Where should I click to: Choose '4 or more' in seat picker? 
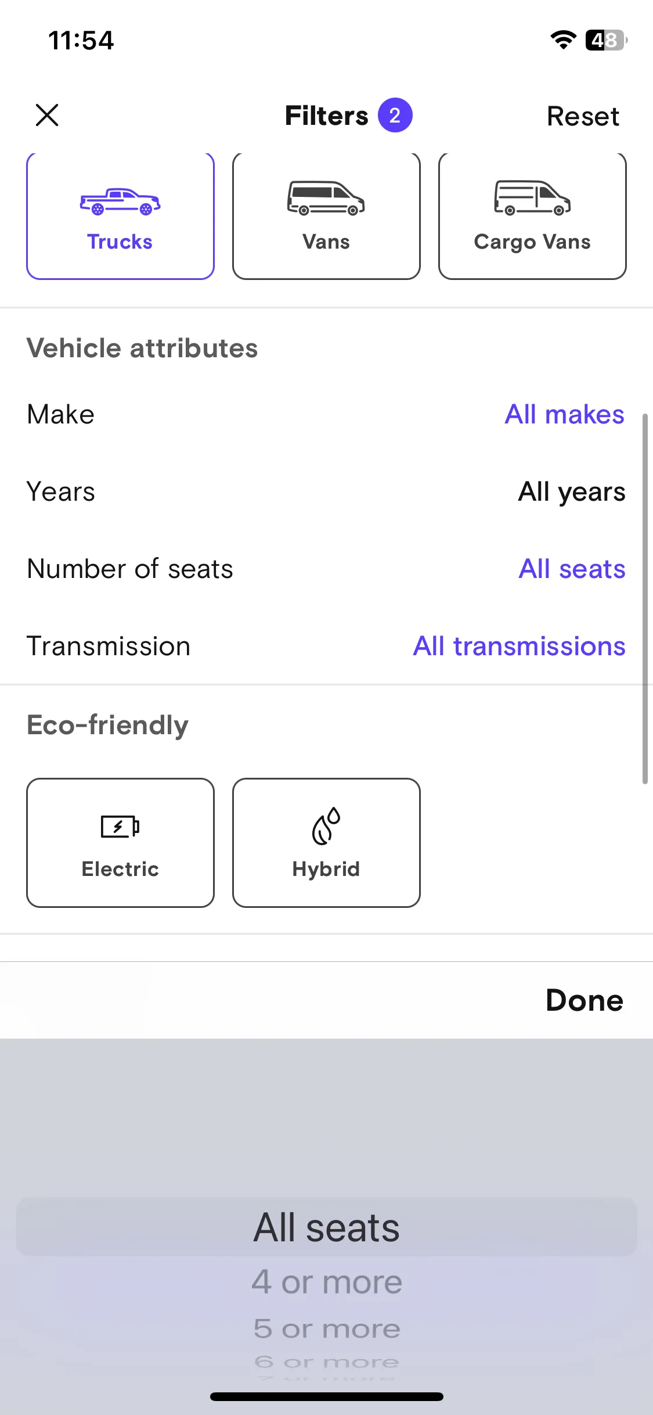pyautogui.click(x=327, y=1282)
